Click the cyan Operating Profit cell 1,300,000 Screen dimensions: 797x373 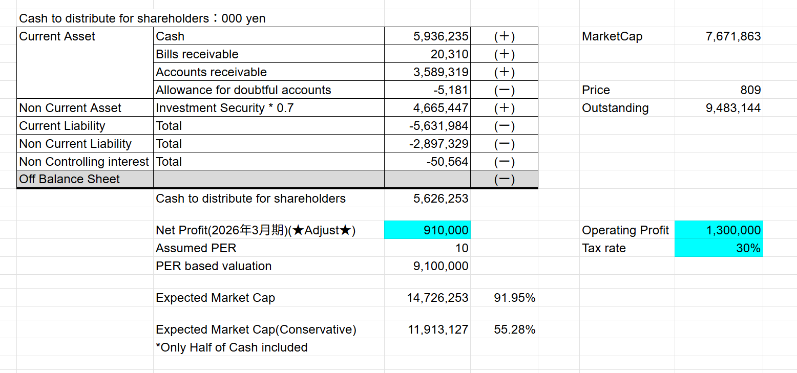pyautogui.click(x=719, y=231)
